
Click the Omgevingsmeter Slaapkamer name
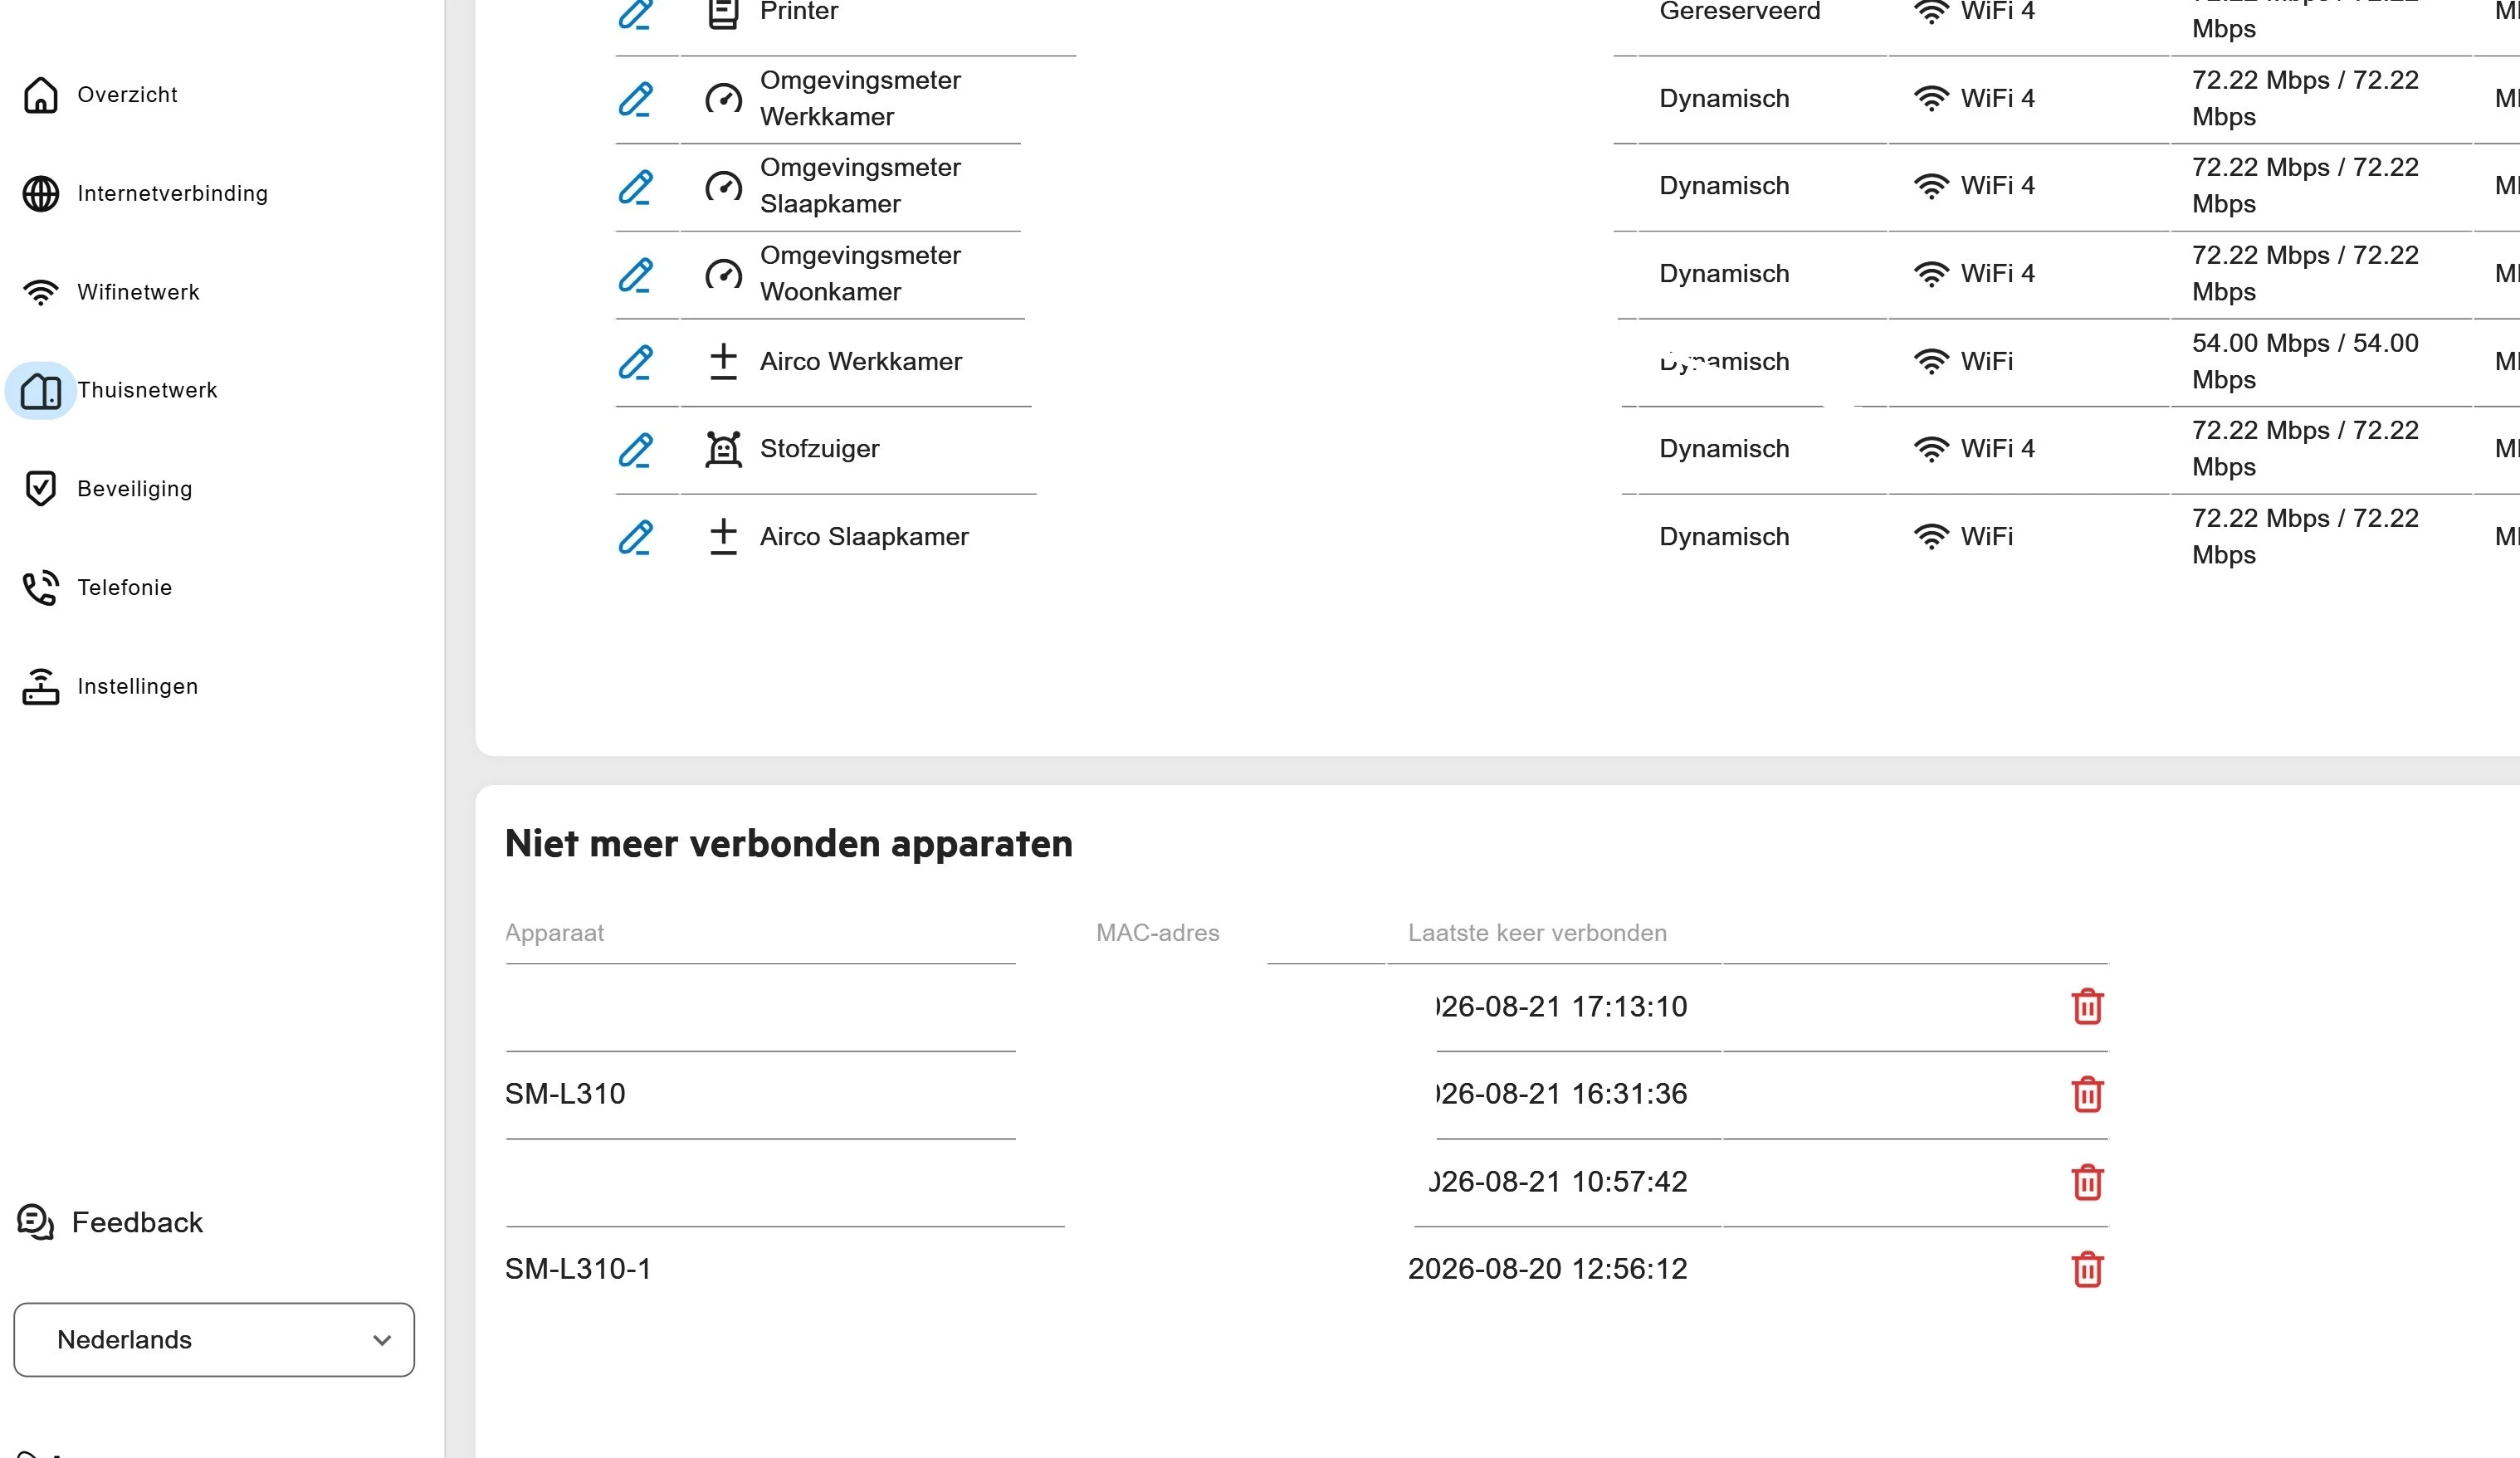click(860, 186)
